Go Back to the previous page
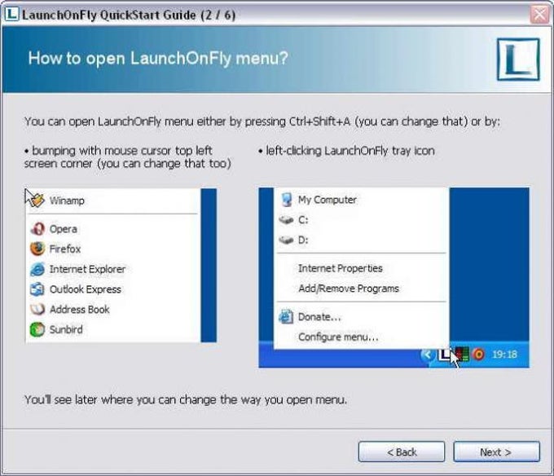Viewport: 554px width, 476px height. pos(402,452)
